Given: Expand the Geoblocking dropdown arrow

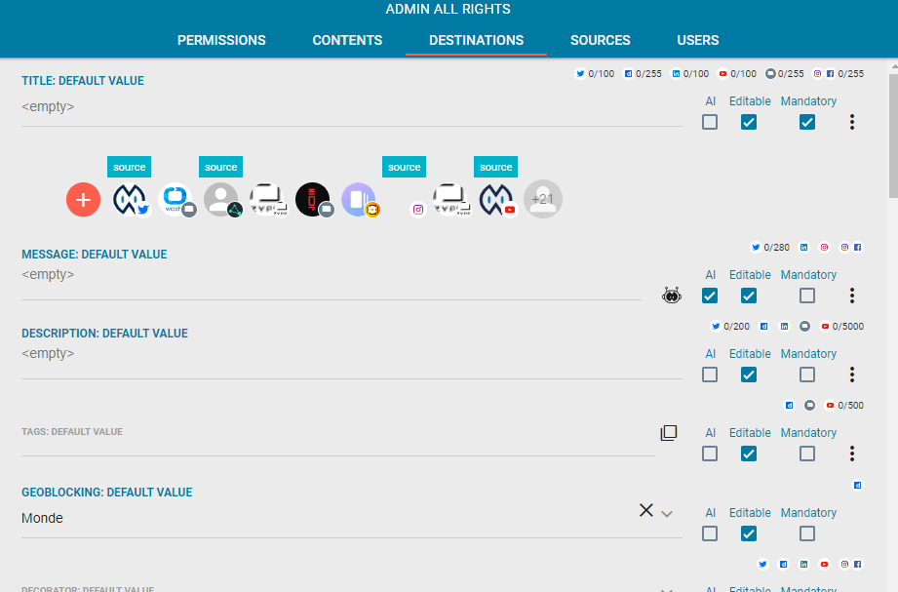Looking at the screenshot, I should pyautogui.click(x=667, y=514).
